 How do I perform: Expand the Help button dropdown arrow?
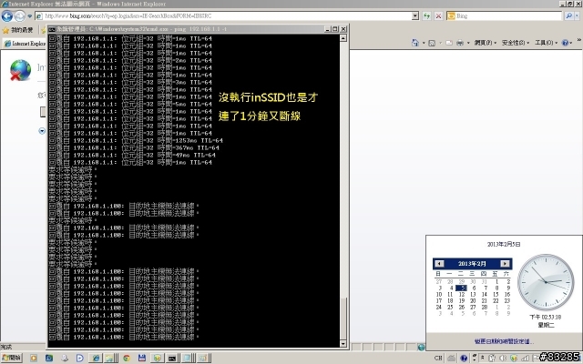(571, 43)
